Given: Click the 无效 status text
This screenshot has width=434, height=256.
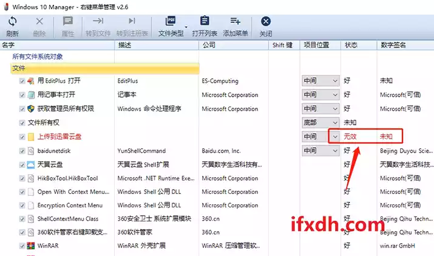Looking at the screenshot, I should [x=350, y=136].
